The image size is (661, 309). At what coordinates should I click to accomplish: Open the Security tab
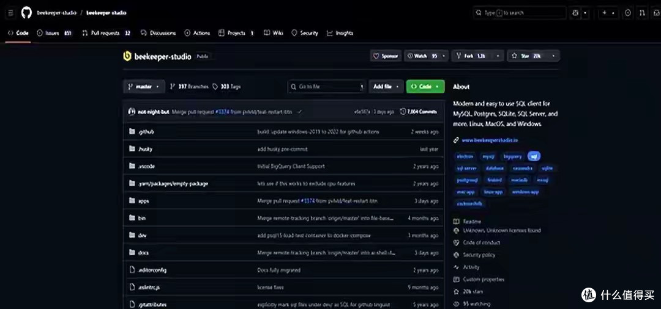[x=305, y=33]
